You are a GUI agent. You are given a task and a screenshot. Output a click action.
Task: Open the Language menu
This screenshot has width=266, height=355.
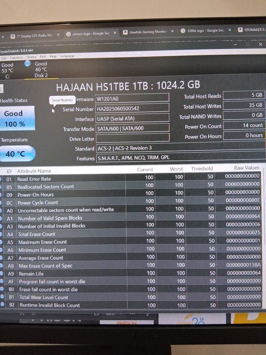[x=67, y=56]
